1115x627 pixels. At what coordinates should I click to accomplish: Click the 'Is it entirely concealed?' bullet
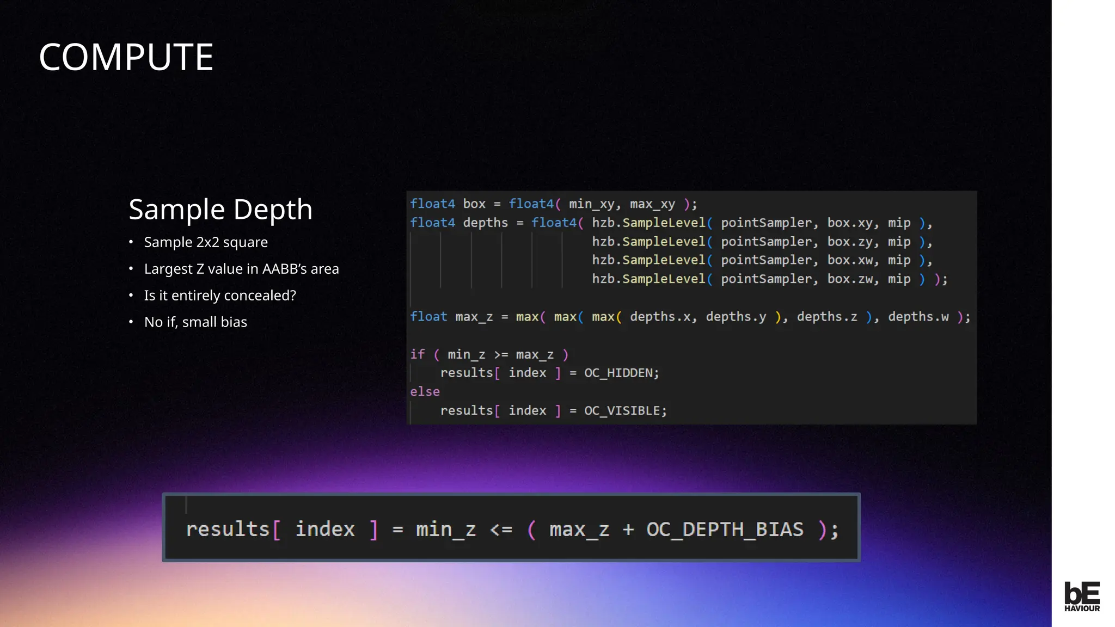pyautogui.click(x=219, y=296)
